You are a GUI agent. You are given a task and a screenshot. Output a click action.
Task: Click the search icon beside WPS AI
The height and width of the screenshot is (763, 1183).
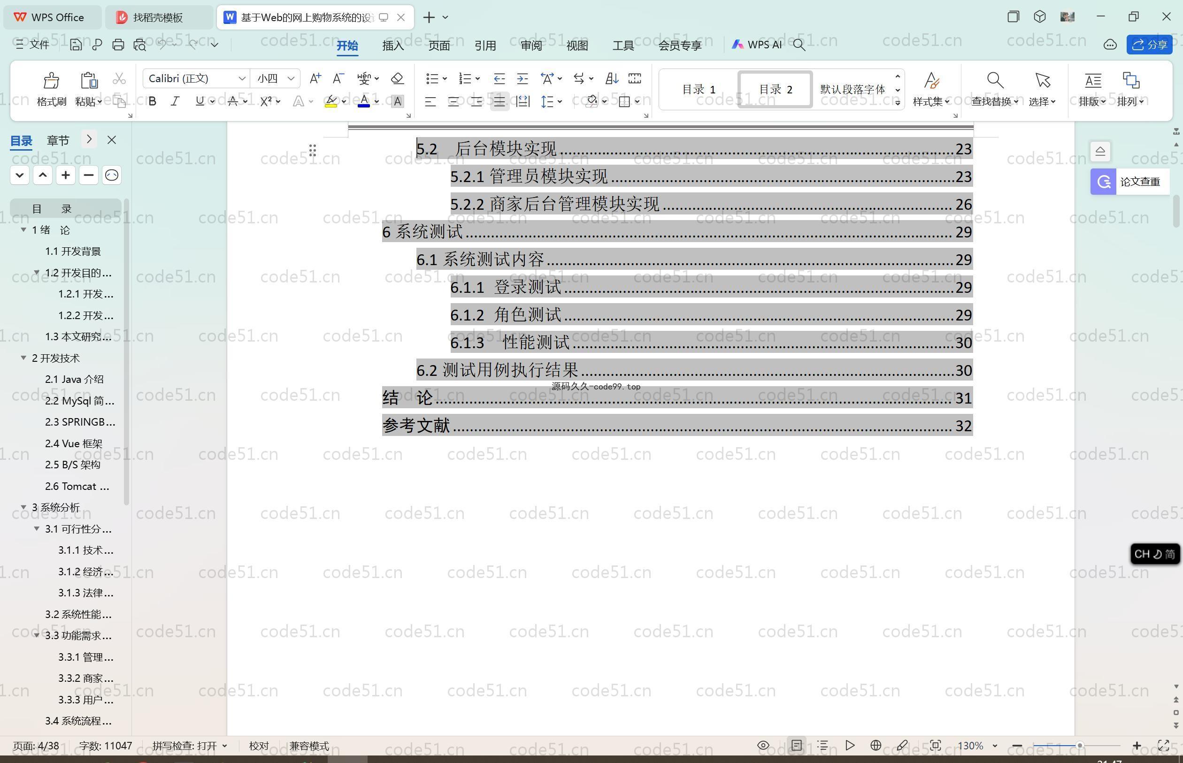[799, 45]
